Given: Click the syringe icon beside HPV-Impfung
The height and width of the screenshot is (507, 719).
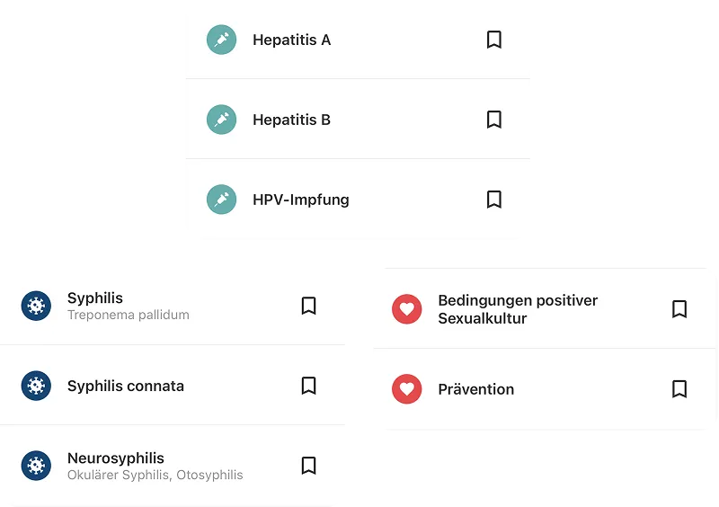Looking at the screenshot, I should coord(221,200).
